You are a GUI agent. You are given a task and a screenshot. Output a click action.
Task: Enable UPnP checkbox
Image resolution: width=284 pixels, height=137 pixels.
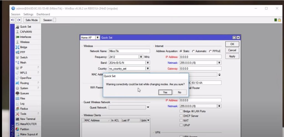coord(181,125)
